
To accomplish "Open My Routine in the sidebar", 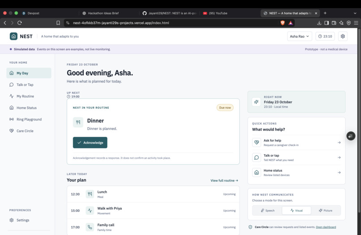I will [x=29, y=96].
